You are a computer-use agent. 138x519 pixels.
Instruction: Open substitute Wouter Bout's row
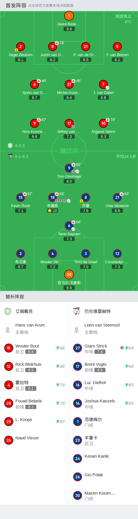point(35,348)
